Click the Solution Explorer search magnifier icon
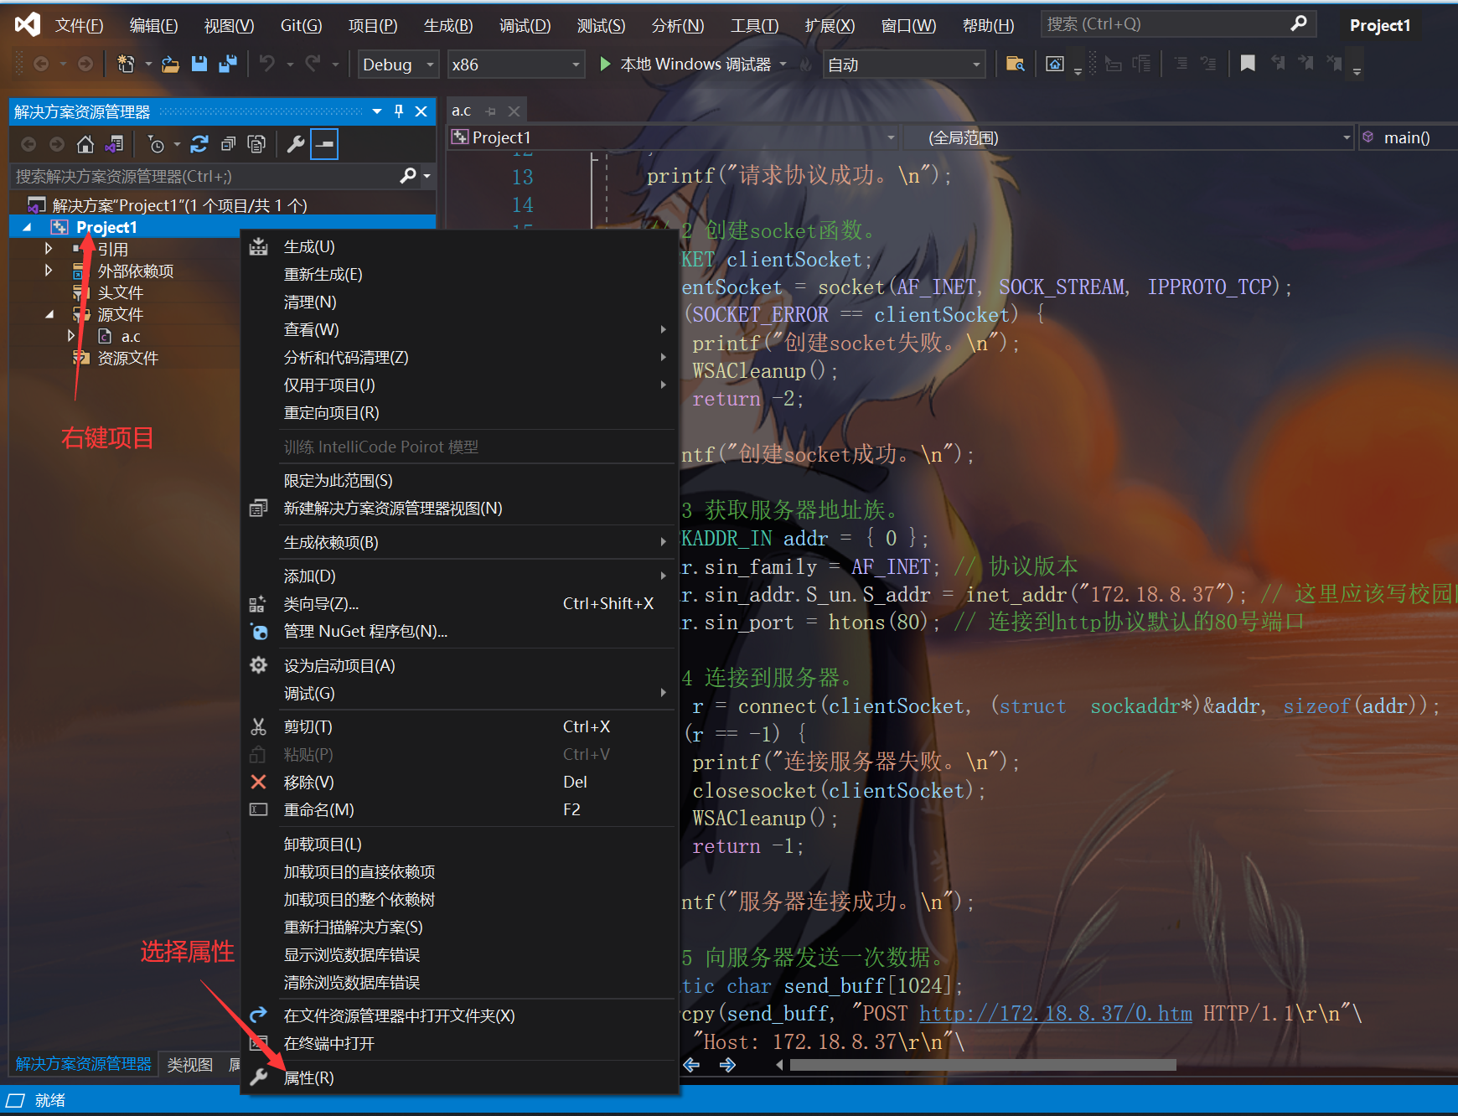 (408, 176)
